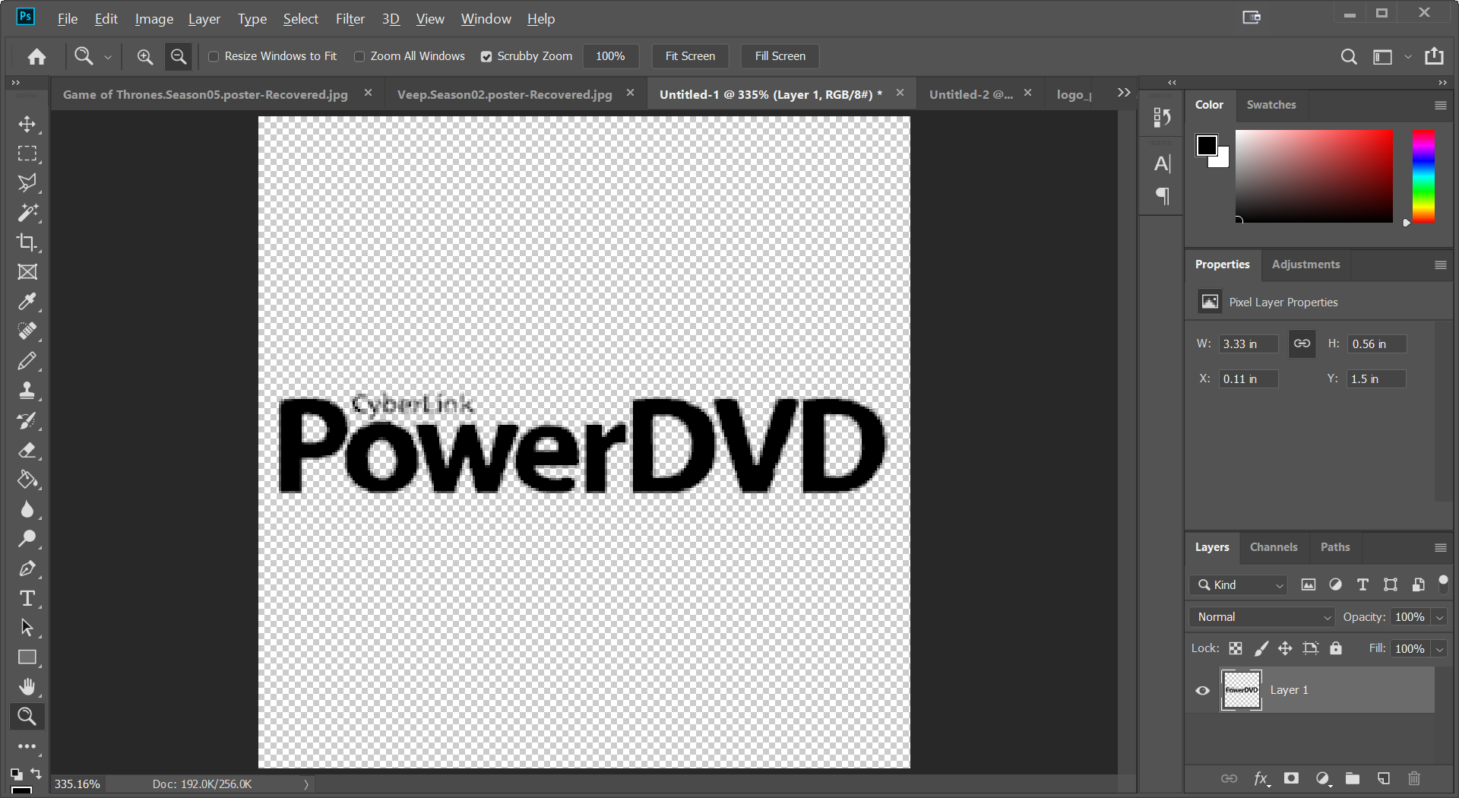Select the Healing Brush tool

coord(27,331)
